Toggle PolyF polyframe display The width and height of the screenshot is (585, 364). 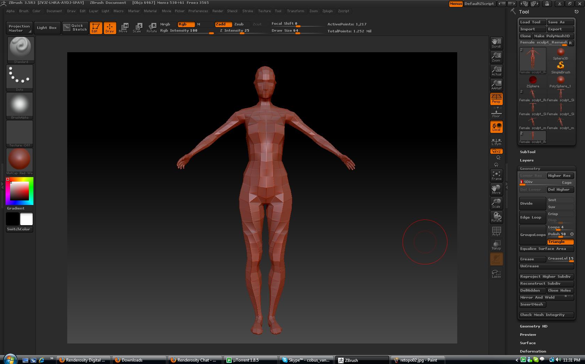pos(496,231)
